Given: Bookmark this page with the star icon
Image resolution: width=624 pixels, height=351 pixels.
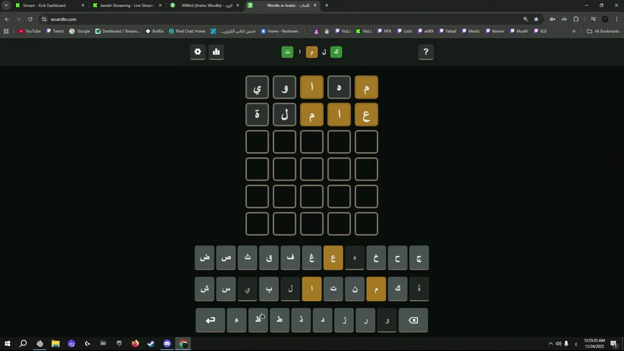Looking at the screenshot, I should pyautogui.click(x=536, y=19).
